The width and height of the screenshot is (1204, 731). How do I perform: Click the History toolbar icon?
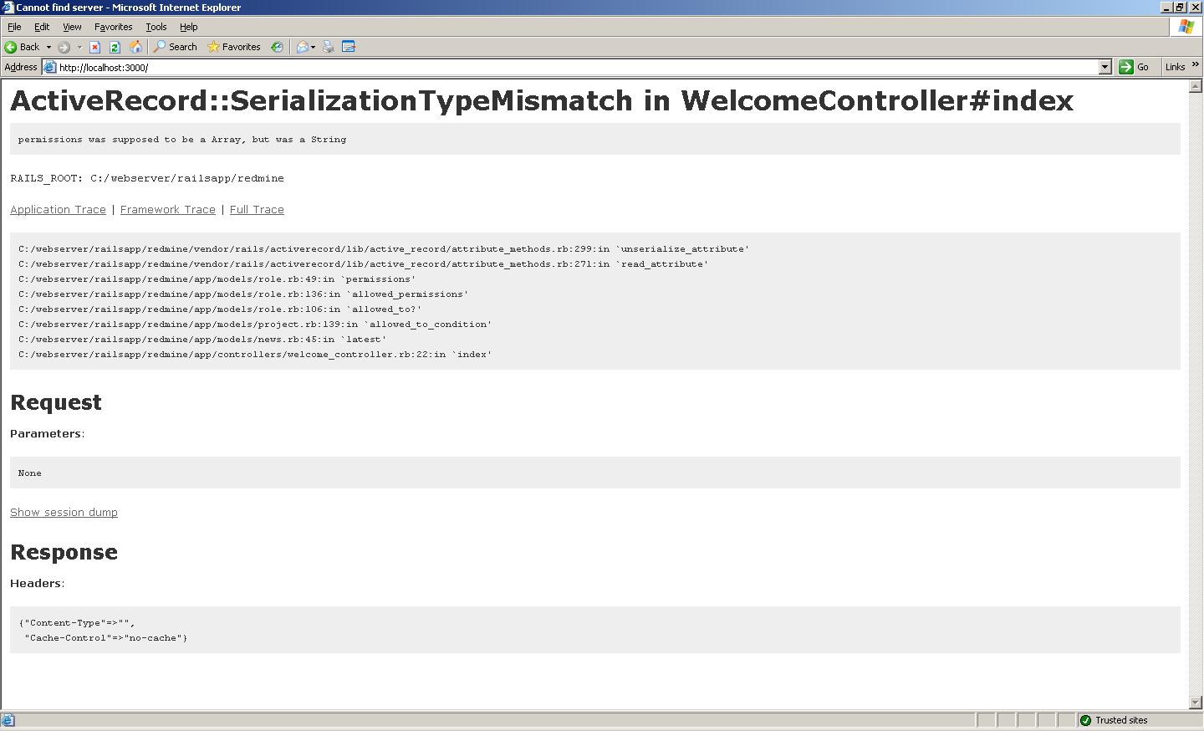(x=277, y=47)
